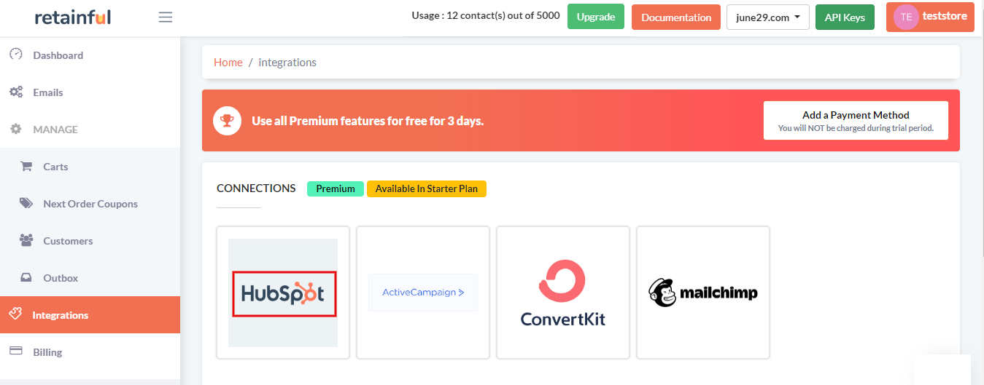Screen dimensions: 984x385
Task: Click the Emails gears icon
Action: pyautogui.click(x=15, y=92)
